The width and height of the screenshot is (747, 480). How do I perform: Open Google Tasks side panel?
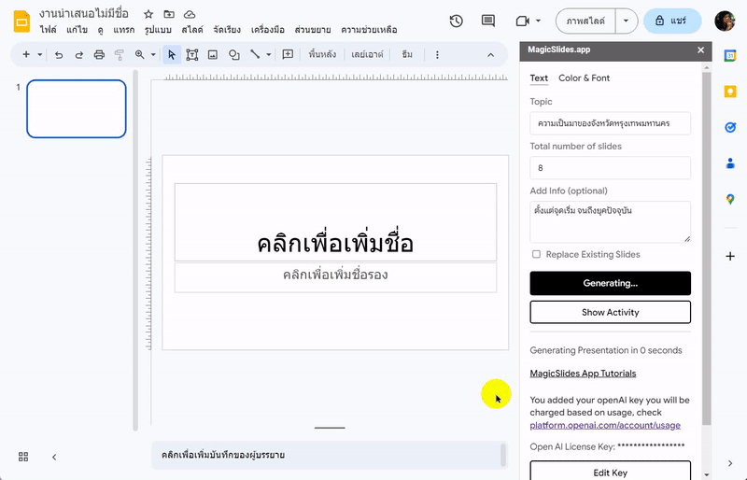[x=730, y=127]
